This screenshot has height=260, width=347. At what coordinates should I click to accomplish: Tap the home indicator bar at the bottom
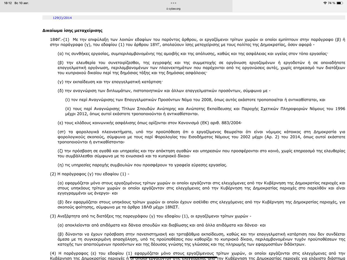[173, 257]
